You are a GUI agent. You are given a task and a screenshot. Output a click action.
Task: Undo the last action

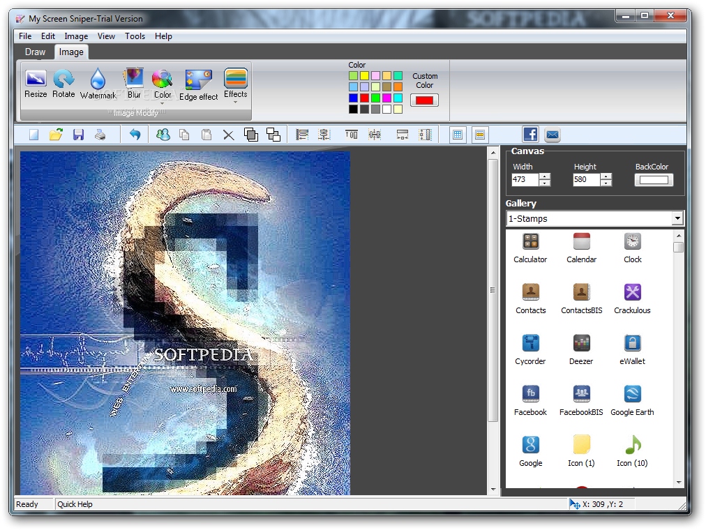tap(135, 135)
